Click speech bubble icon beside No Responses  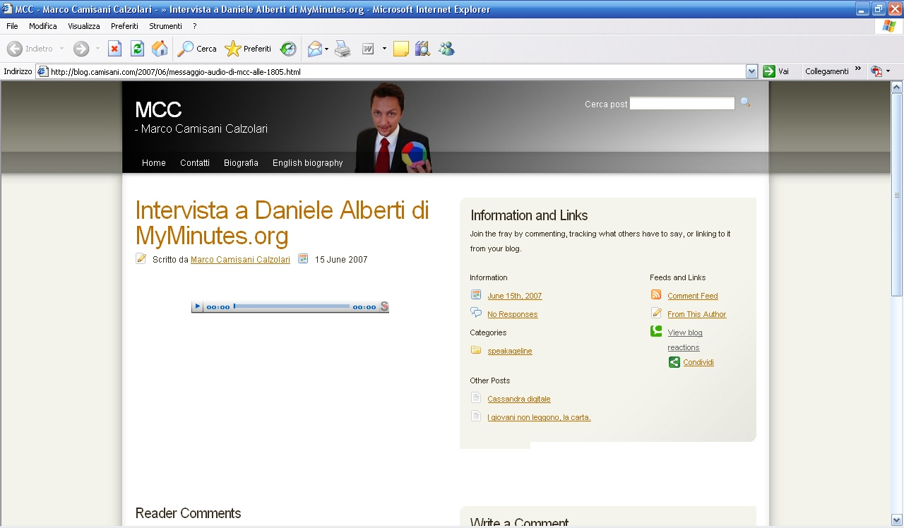(476, 313)
